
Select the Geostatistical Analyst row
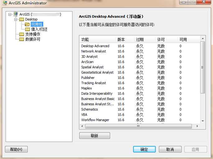coord(140,72)
